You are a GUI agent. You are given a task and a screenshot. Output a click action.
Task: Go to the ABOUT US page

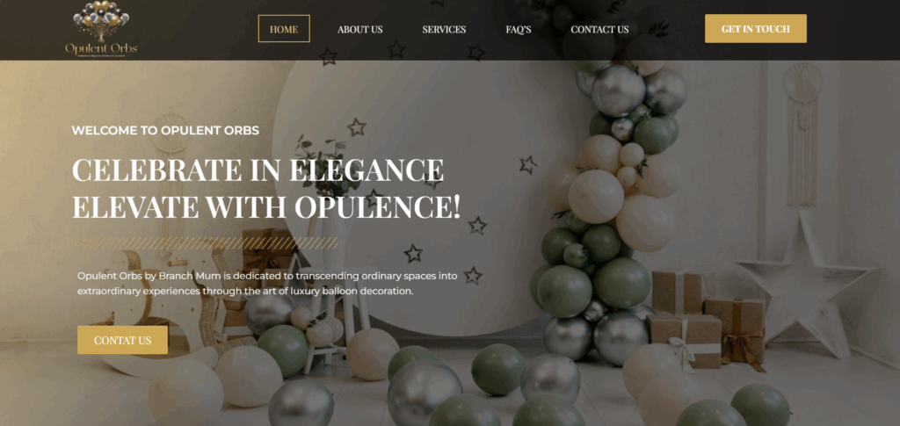pyautogui.click(x=359, y=29)
